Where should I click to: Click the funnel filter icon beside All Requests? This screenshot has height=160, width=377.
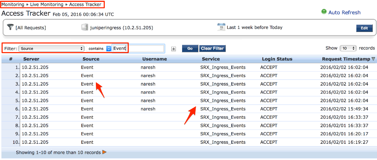10,27
